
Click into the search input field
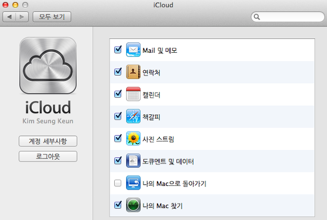click(x=288, y=17)
